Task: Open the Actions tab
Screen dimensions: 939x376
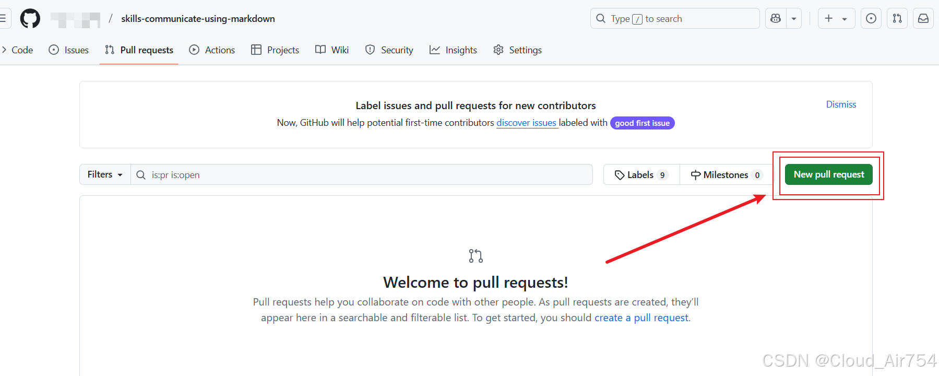Action: coord(212,50)
